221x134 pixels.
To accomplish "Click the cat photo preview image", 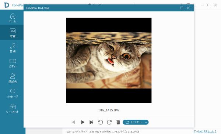I will pos(109,61).
